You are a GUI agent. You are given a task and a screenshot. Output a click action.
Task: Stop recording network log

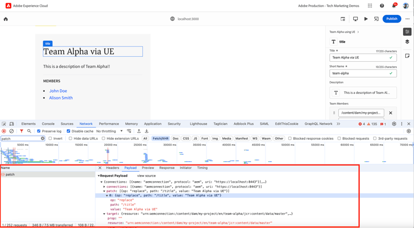[4, 131]
